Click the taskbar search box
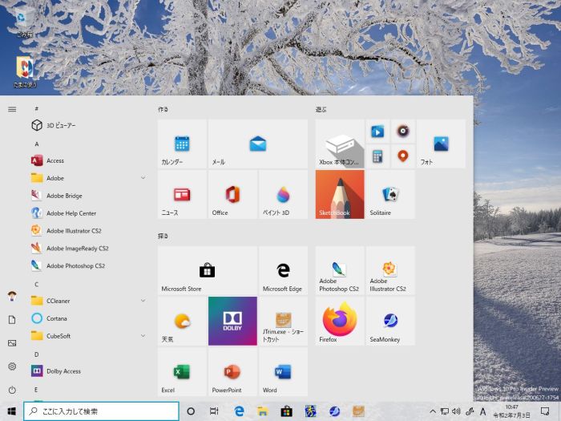Screen dimensions: 561x421 [101, 411]
